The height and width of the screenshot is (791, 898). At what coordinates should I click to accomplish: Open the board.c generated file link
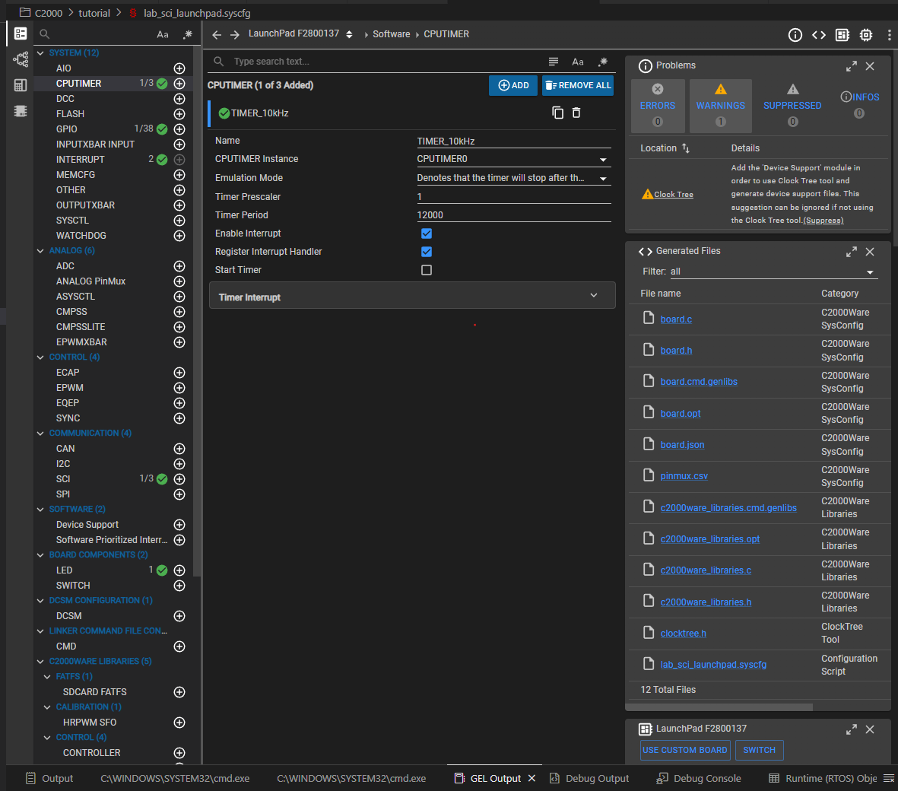676,319
